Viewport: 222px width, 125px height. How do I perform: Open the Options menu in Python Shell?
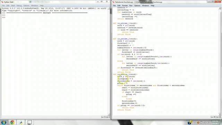coord(26,6)
